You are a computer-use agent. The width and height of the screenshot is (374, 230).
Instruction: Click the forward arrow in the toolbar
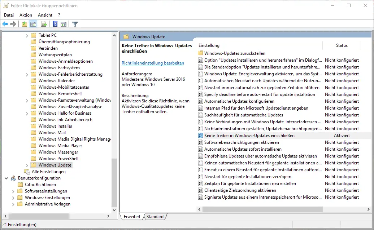pyautogui.click(x=13, y=24)
